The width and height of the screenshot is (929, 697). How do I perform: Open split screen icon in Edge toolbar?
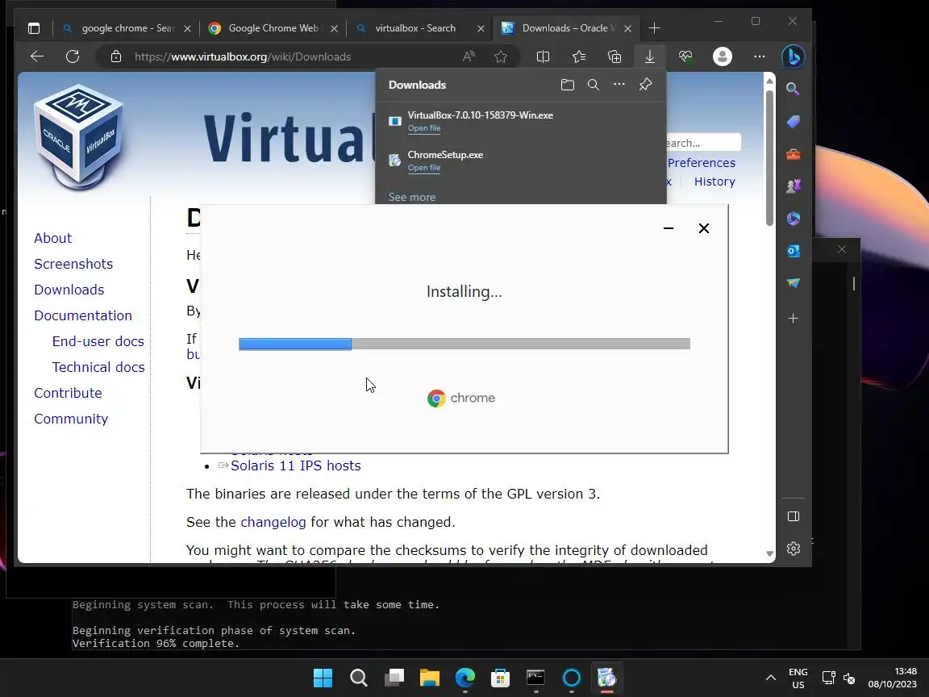pos(543,56)
